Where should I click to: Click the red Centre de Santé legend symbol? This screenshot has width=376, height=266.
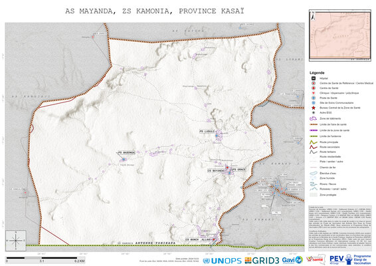tap(313, 88)
